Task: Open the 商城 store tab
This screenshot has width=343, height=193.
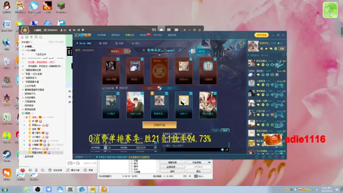Action: [103, 43]
